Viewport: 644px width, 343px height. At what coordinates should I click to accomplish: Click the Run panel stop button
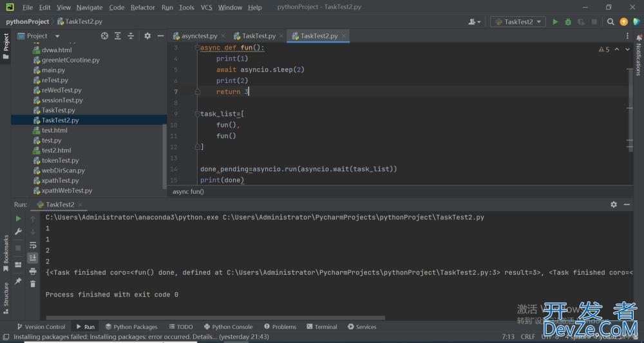[x=18, y=248]
